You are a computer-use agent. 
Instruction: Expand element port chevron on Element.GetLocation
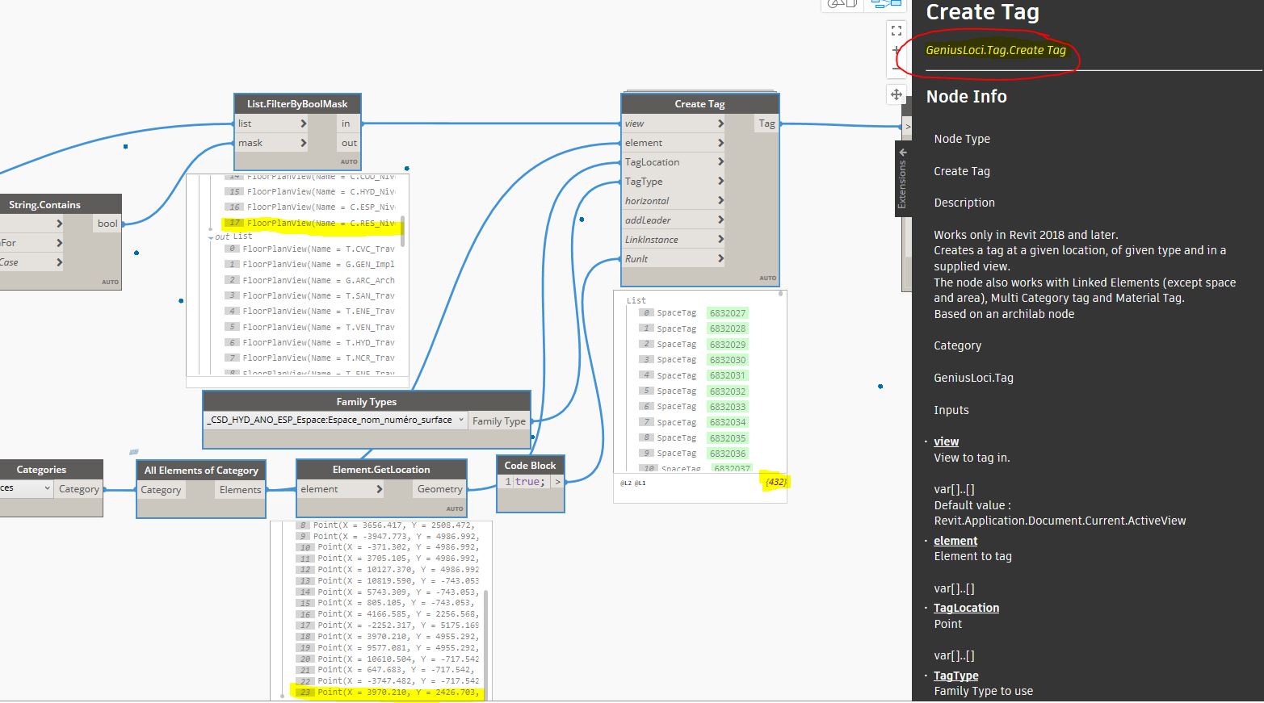[379, 489]
